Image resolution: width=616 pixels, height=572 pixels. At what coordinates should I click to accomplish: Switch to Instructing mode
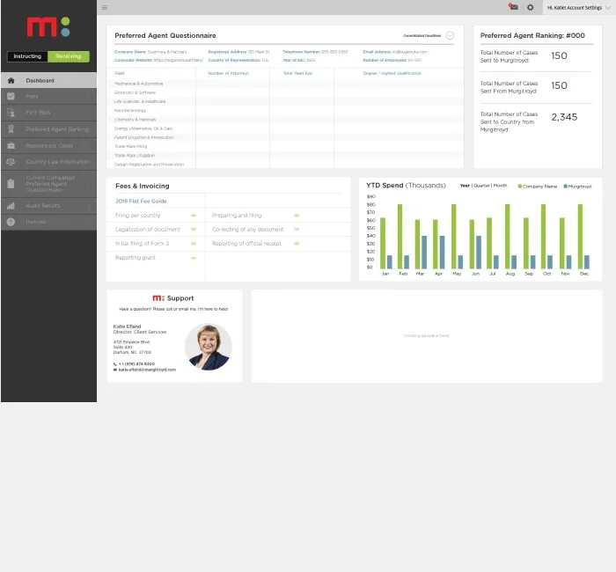[x=27, y=56]
